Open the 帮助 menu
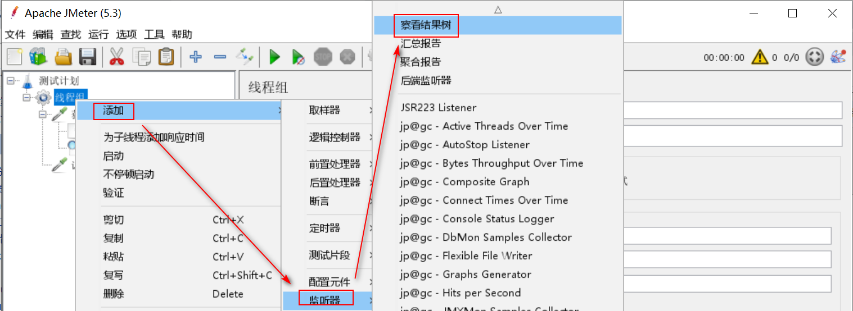 [x=182, y=34]
